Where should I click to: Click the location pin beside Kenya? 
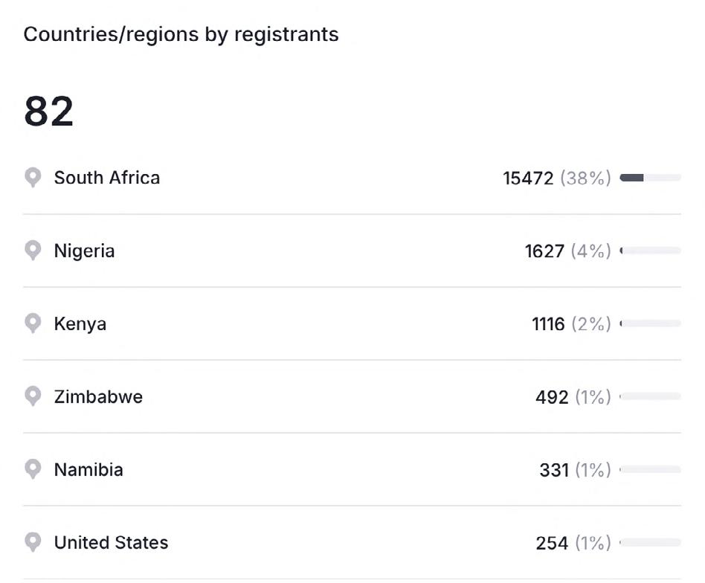33,323
